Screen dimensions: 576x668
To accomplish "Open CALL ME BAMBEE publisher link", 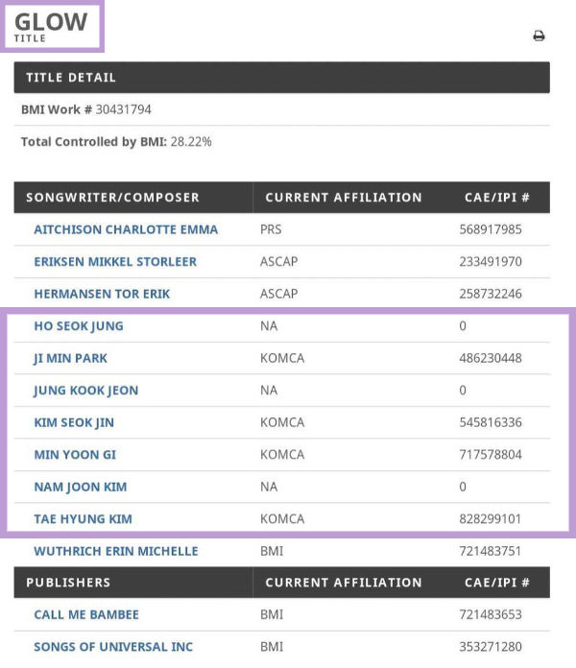I will tap(86, 614).
